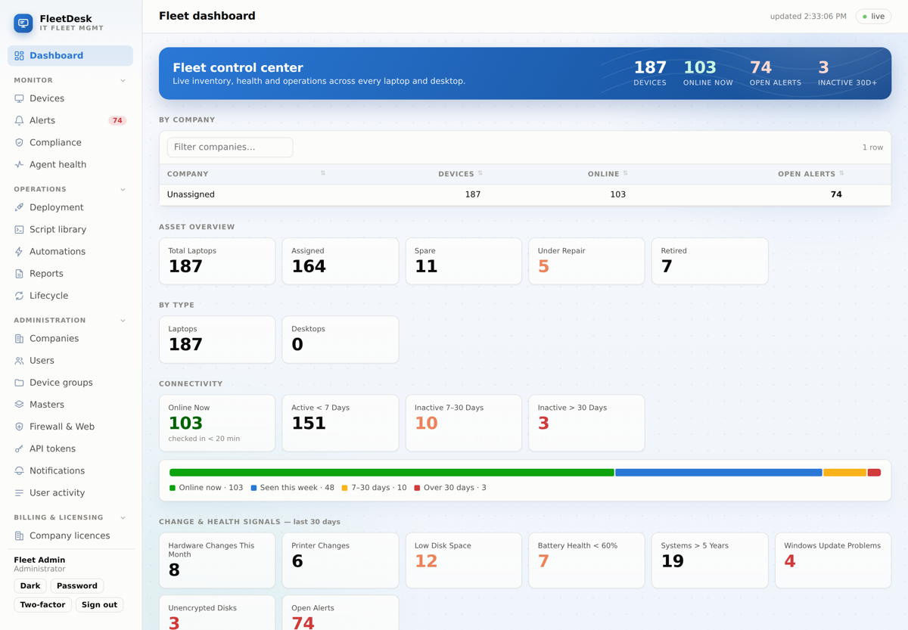
Task: Click the Automations lightning icon
Action: pos(20,251)
